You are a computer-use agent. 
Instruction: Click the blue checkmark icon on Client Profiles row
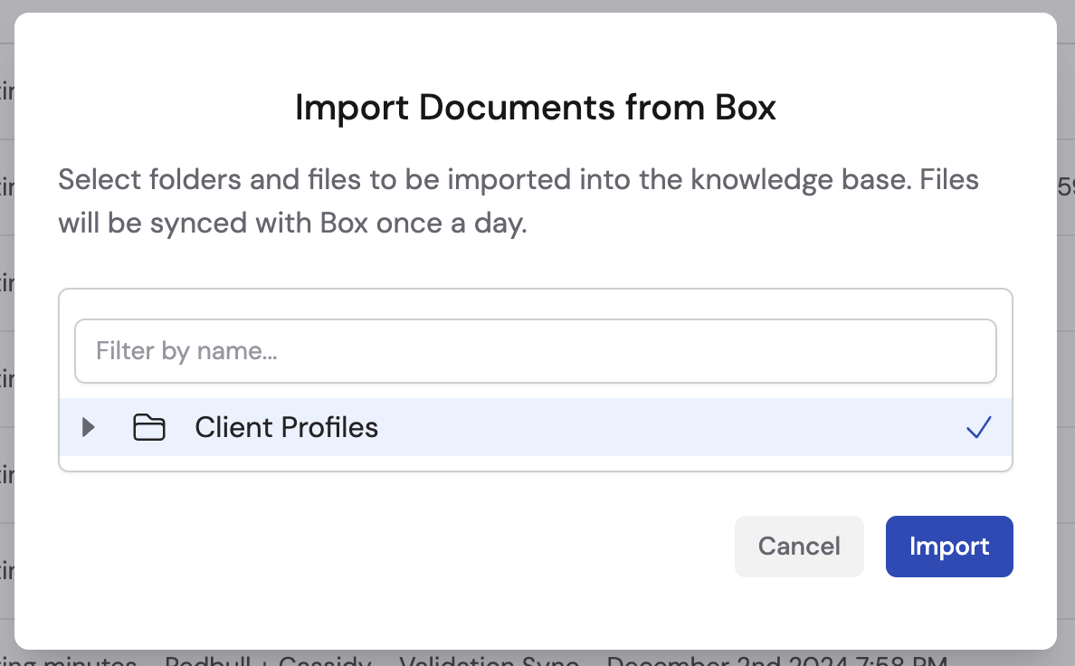(x=978, y=427)
